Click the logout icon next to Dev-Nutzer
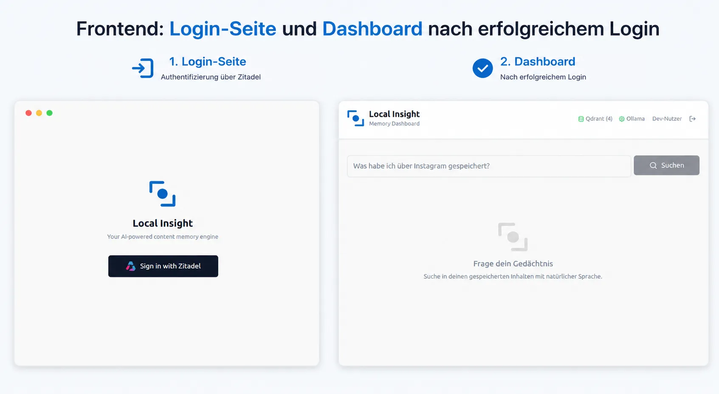Screen dimensions: 719x394 (x=692, y=119)
